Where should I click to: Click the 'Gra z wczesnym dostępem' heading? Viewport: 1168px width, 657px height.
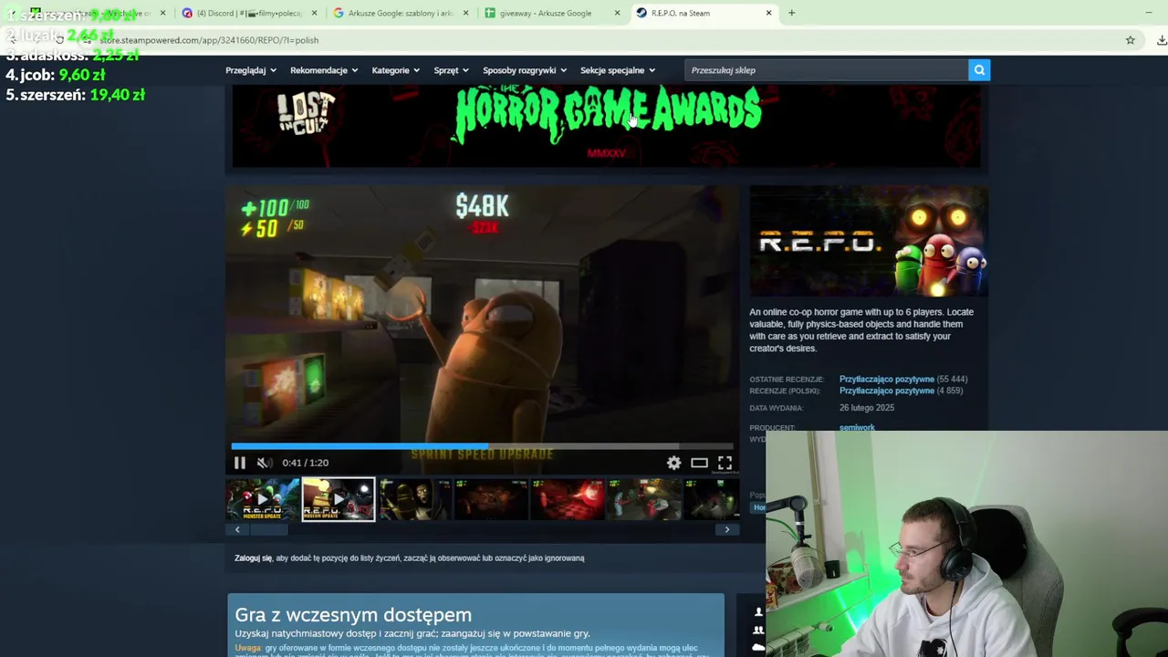[353, 615]
